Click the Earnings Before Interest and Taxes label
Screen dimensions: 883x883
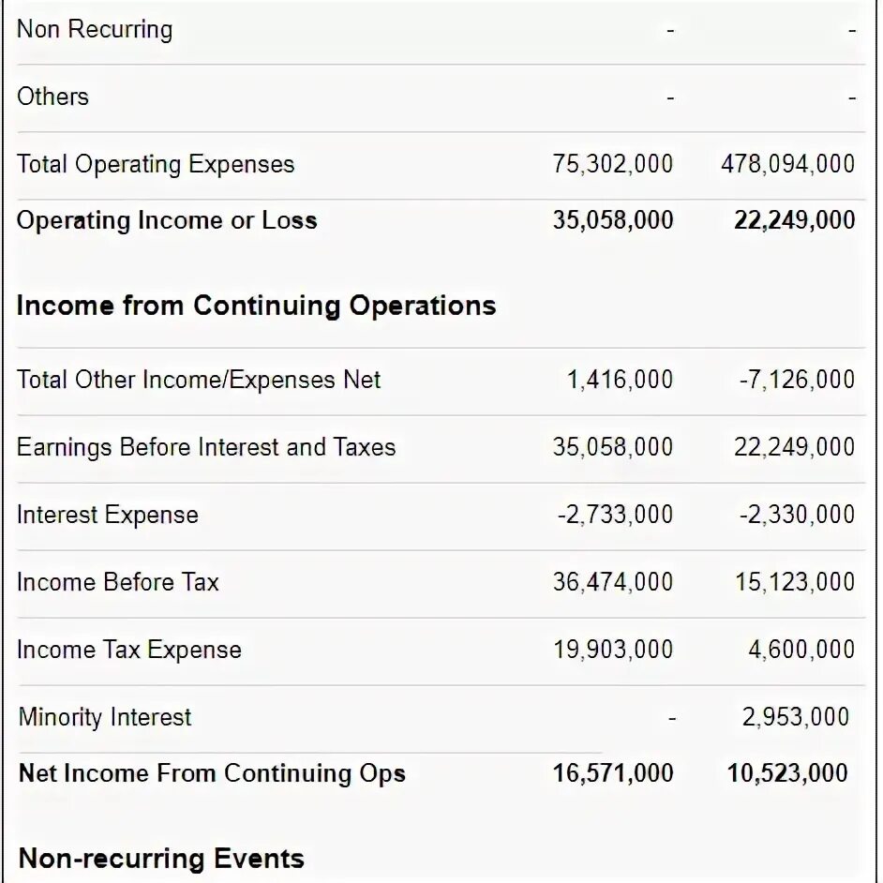206,447
